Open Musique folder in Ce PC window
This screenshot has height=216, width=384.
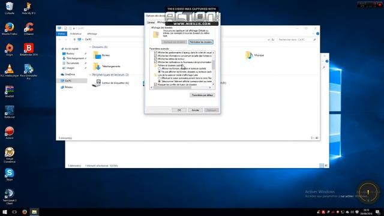(x=254, y=55)
